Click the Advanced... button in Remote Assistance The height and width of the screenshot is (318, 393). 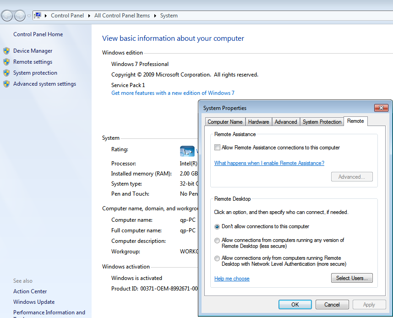coord(352,177)
